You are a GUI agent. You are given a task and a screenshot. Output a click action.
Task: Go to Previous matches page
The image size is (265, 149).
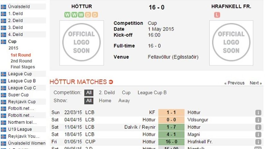click(234, 83)
